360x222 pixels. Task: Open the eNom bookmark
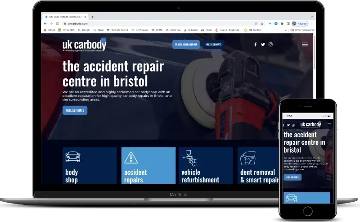point(207,30)
